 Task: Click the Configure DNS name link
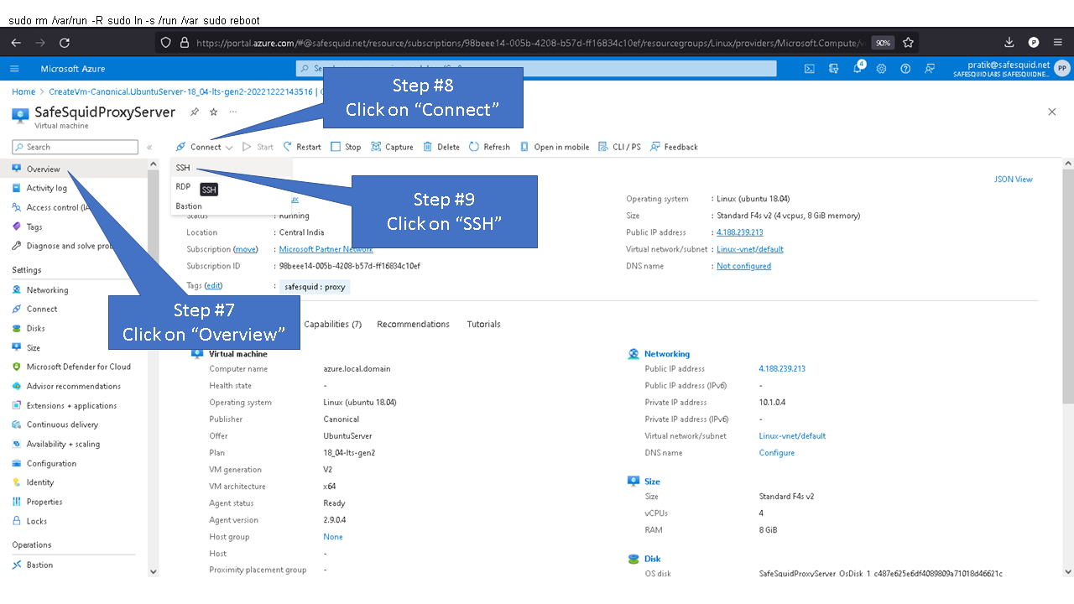pyautogui.click(x=777, y=452)
